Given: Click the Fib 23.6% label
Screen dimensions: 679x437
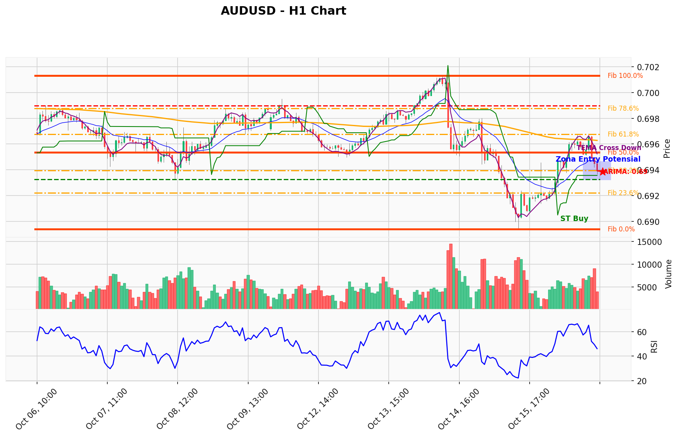Looking at the screenshot, I should [x=623, y=193].
